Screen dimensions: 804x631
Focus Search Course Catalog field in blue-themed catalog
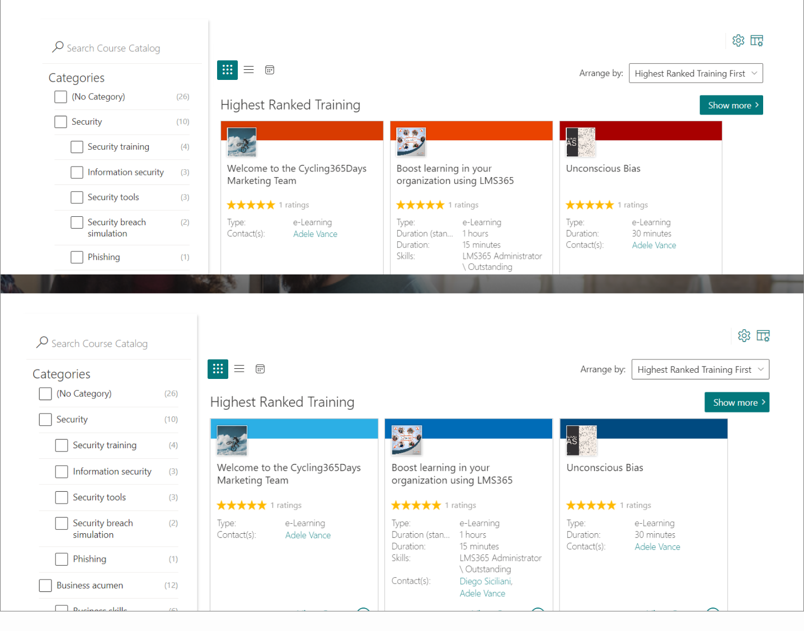100,343
